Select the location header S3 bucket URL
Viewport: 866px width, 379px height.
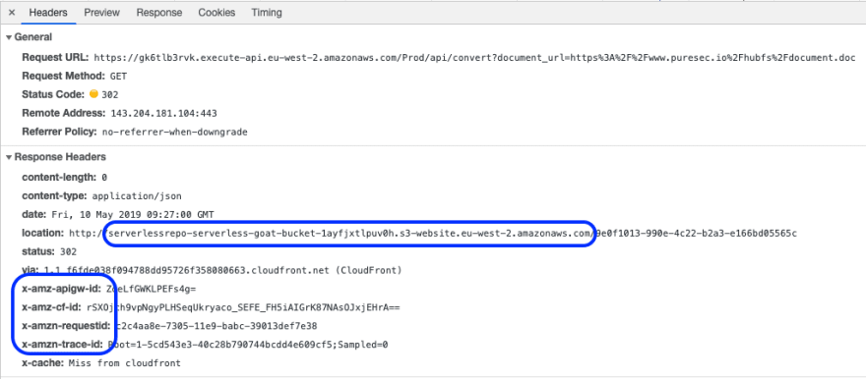pos(433,234)
